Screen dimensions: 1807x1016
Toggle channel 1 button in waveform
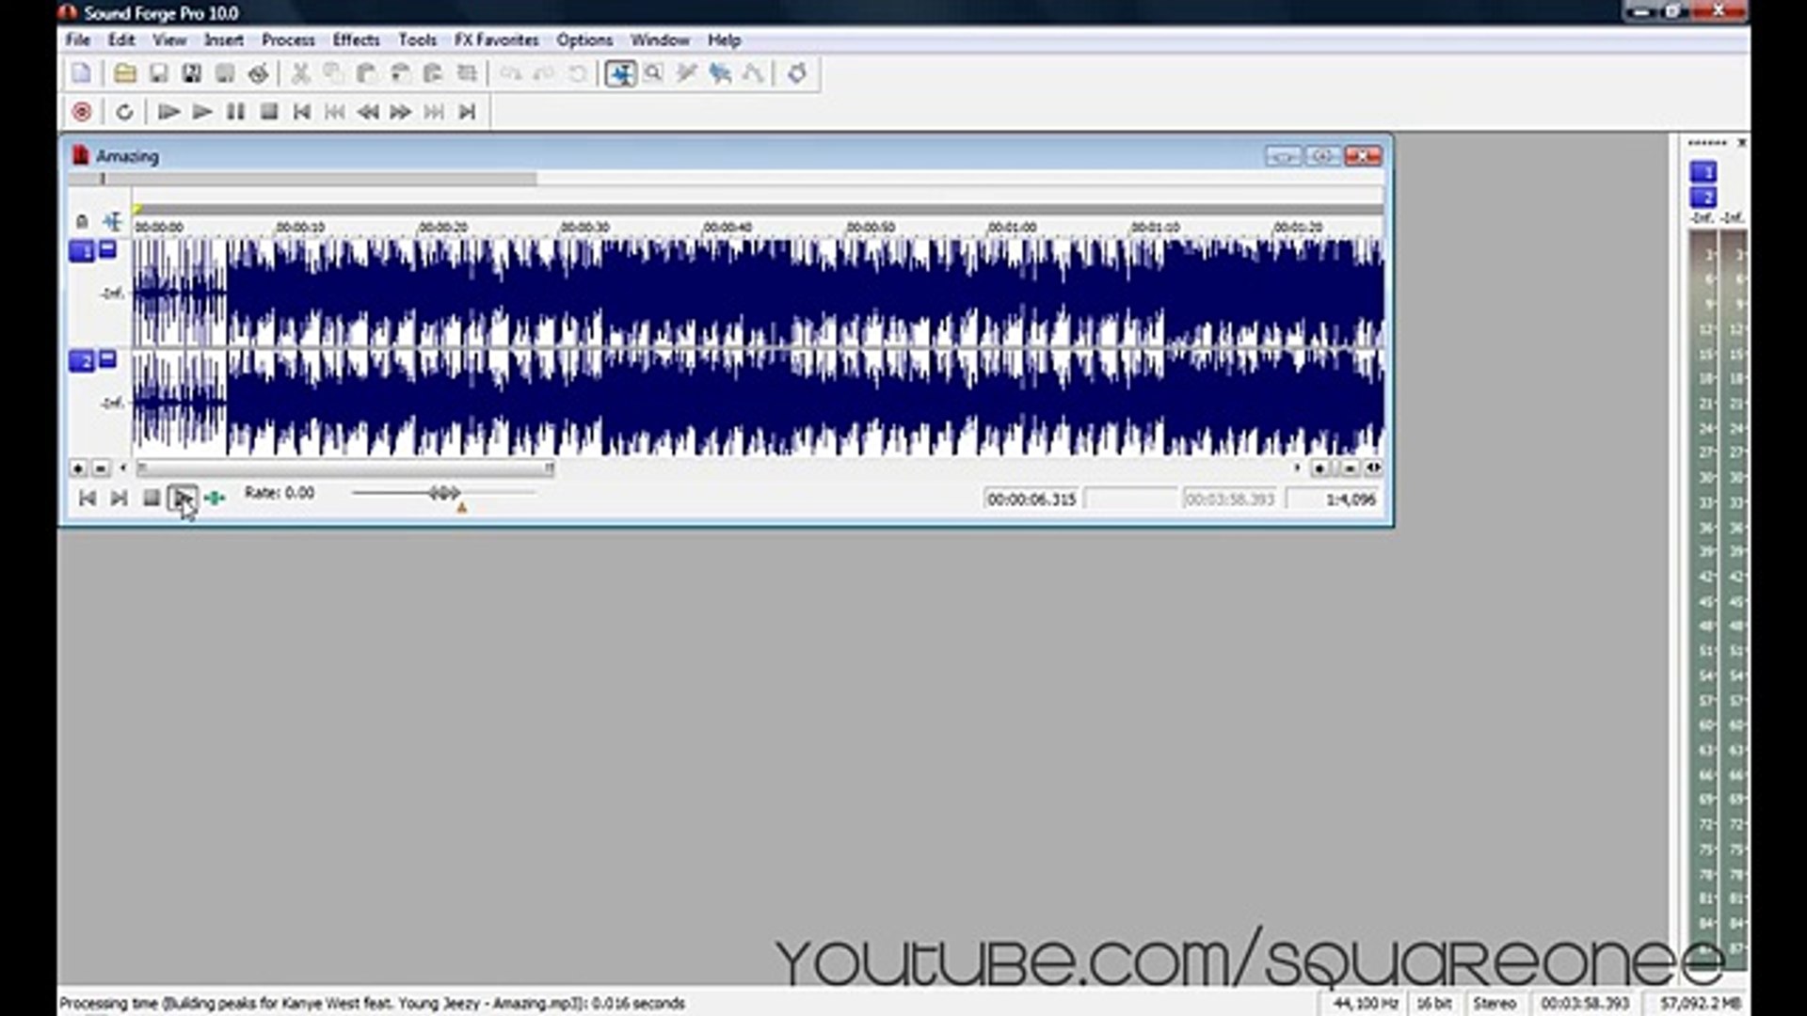83,251
